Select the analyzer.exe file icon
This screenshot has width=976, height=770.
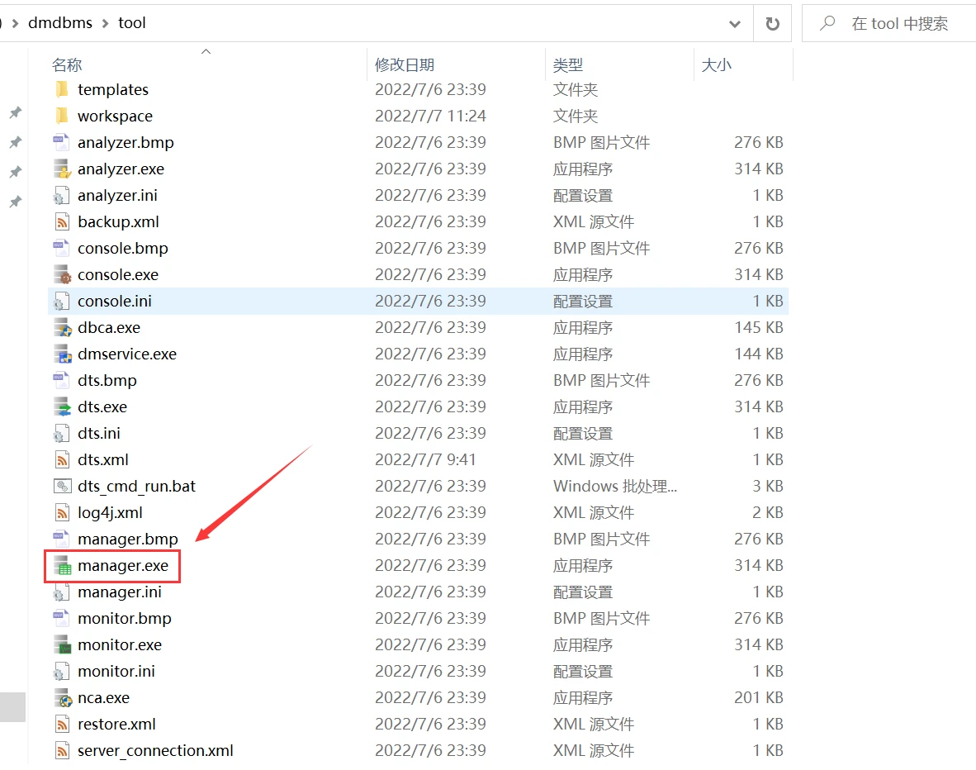click(63, 169)
